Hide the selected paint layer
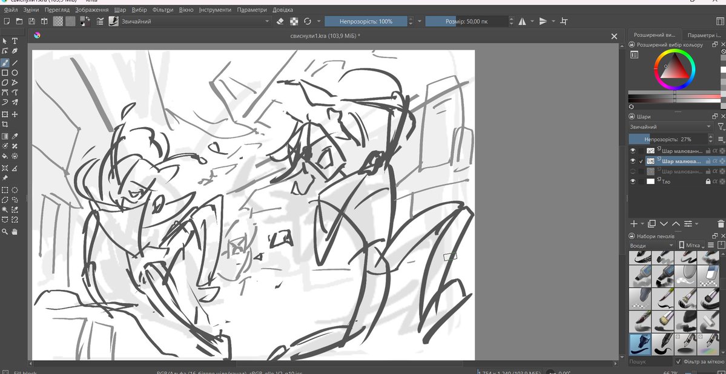 point(633,161)
